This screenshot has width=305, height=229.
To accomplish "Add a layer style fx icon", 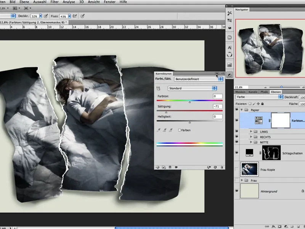I will [273, 226].
